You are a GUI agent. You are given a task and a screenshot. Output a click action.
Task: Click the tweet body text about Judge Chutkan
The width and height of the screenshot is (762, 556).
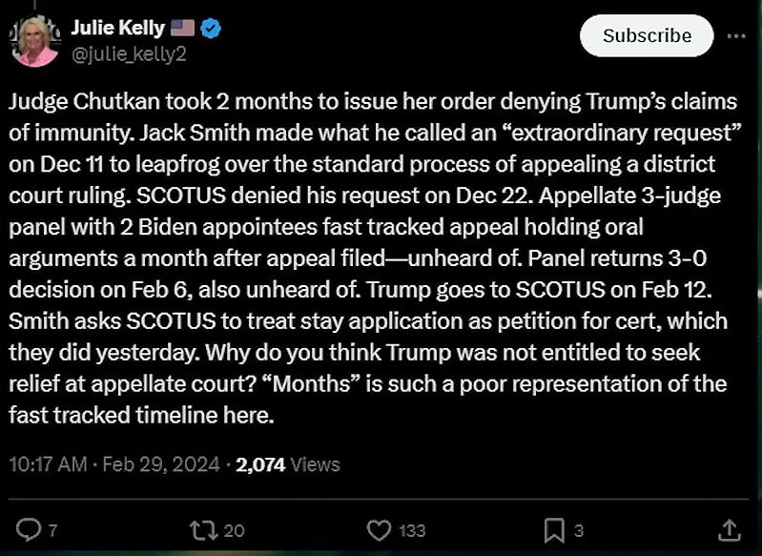coord(374,258)
